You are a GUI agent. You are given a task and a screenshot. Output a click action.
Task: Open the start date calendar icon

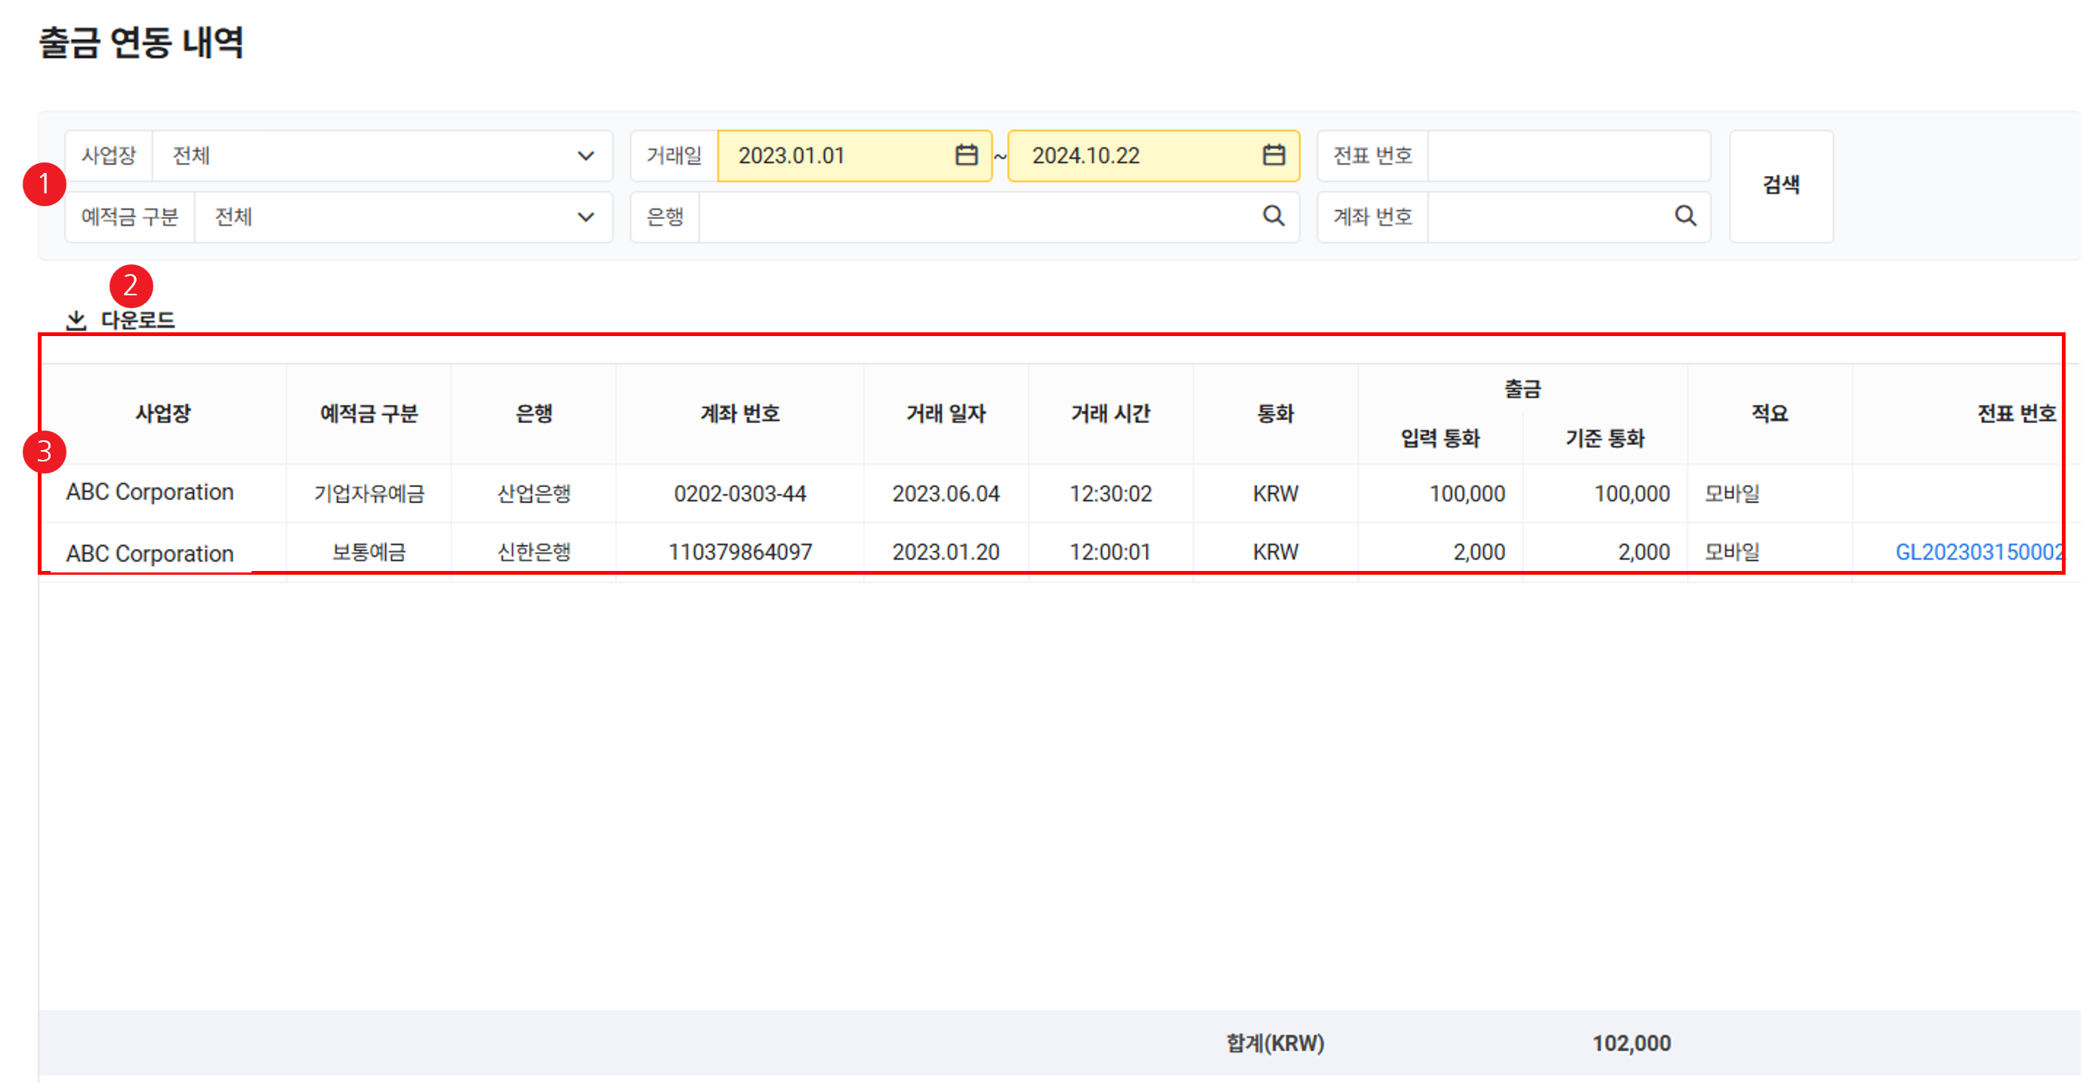pos(966,155)
